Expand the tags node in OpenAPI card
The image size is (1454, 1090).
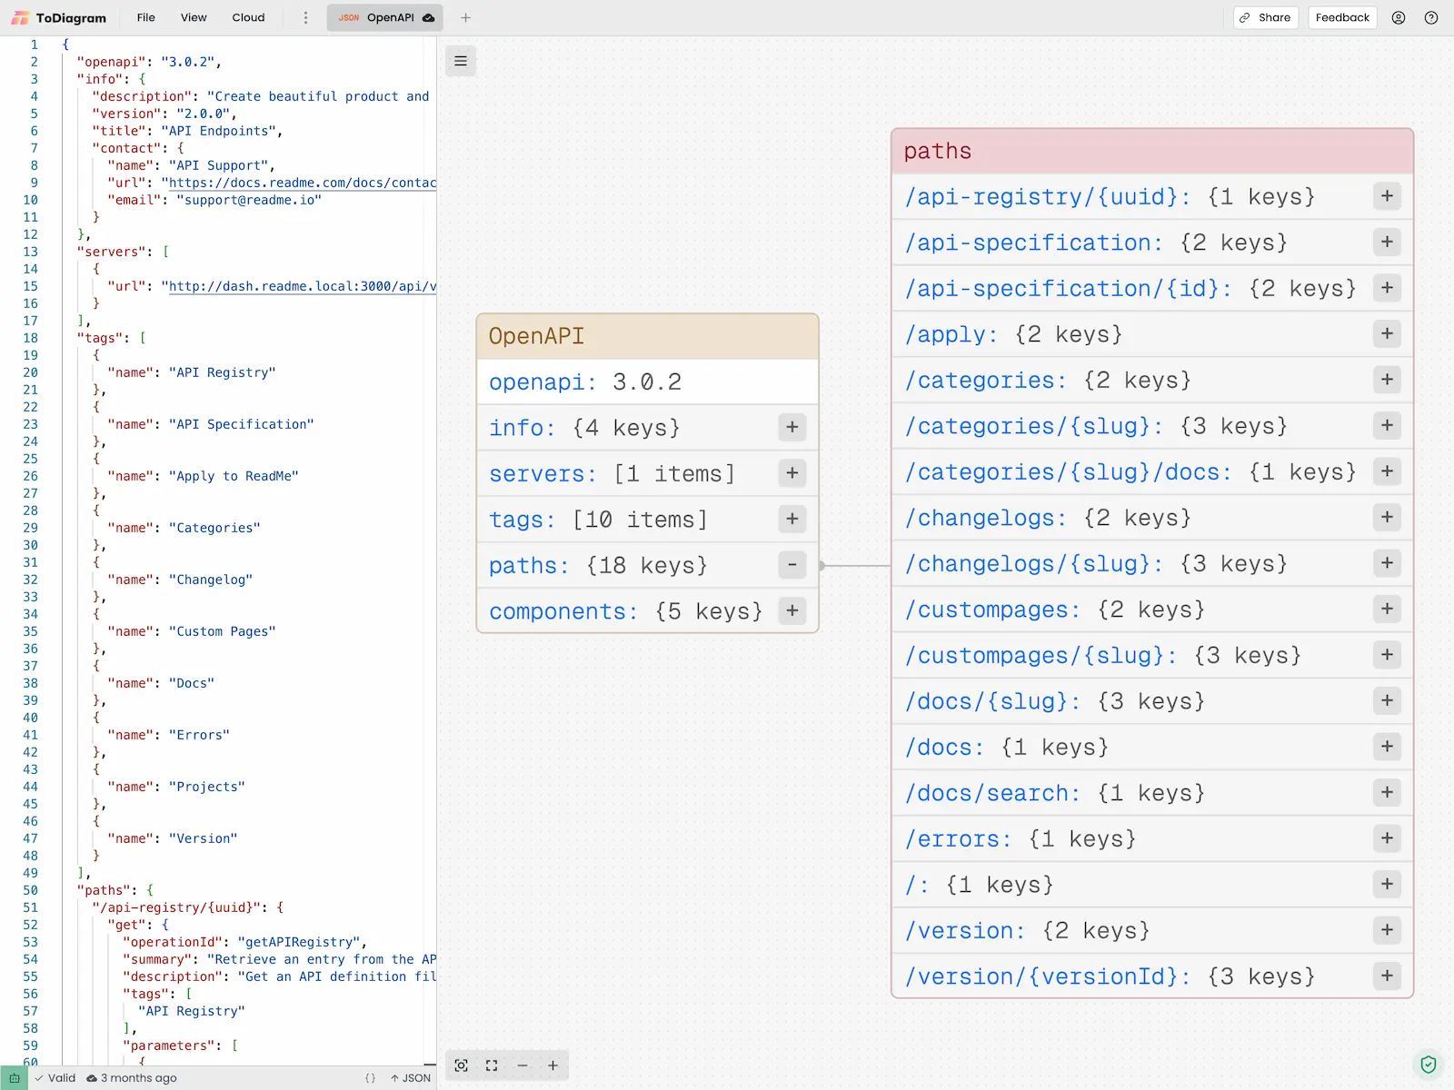click(x=792, y=519)
